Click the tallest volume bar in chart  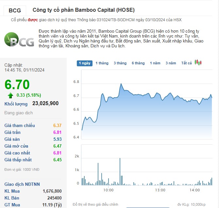pos(120,171)
